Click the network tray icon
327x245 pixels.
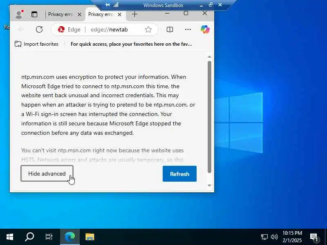coord(264,237)
